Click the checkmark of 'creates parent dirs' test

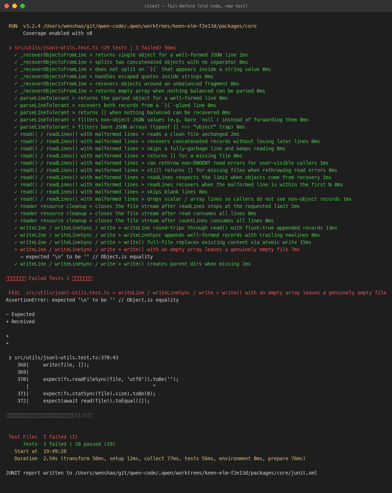tap(16, 264)
